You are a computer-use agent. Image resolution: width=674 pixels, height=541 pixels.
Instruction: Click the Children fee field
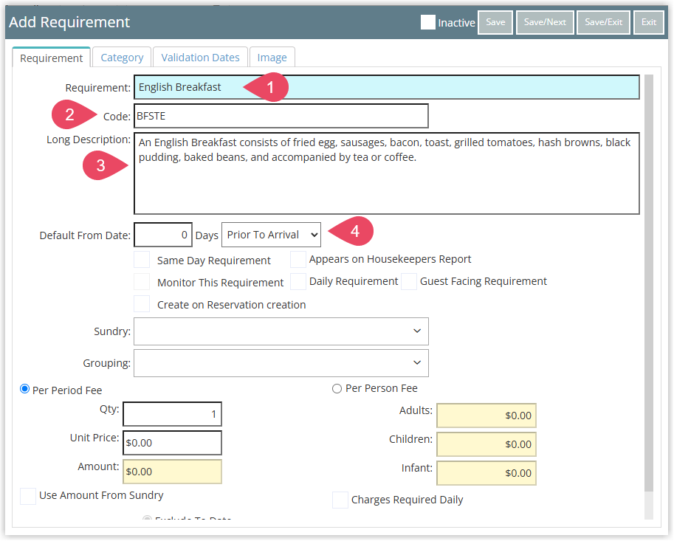tap(486, 444)
